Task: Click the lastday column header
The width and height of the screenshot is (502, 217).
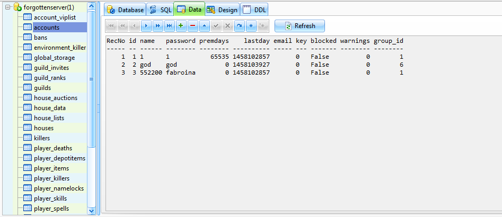Action: click(x=257, y=41)
